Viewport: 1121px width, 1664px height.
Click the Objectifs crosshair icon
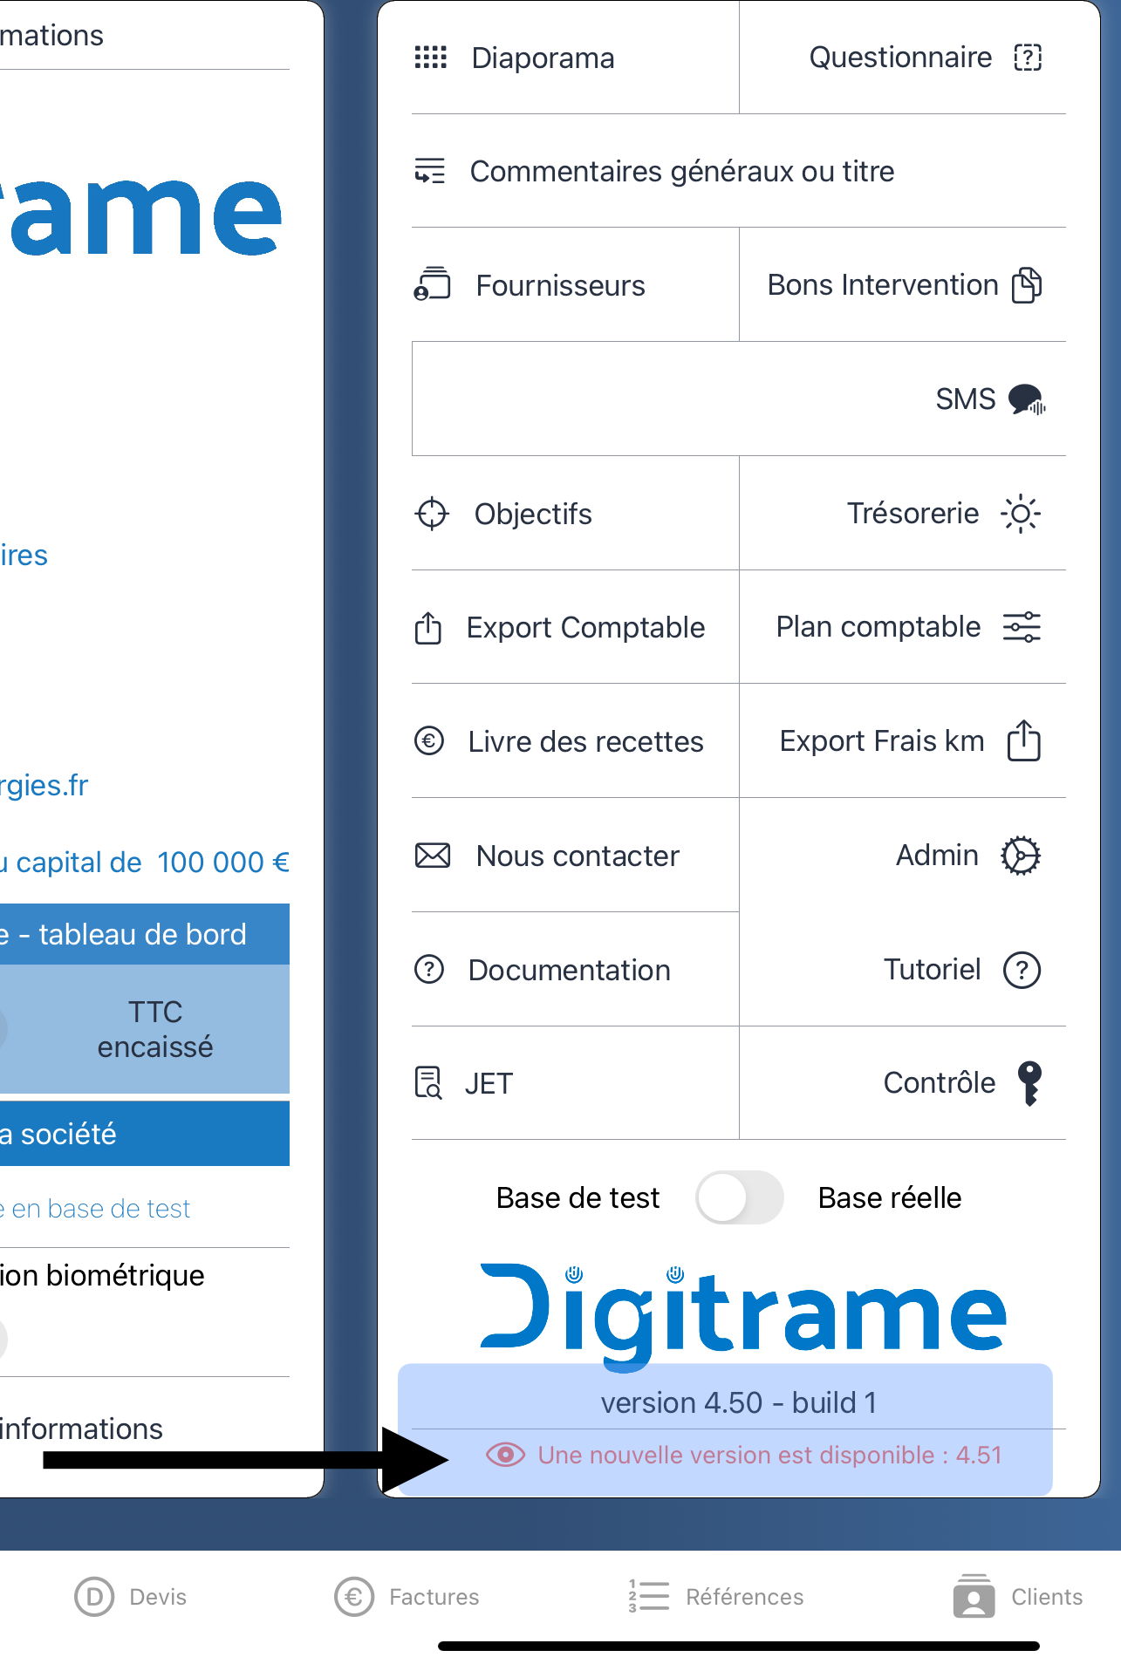(431, 514)
